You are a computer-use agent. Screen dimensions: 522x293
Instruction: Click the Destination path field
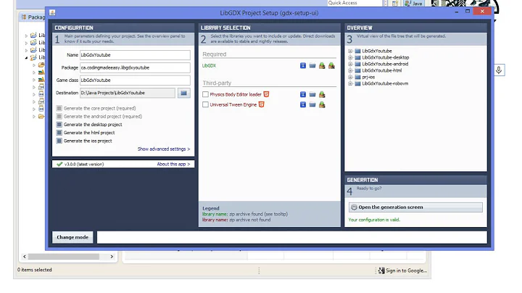(127, 93)
